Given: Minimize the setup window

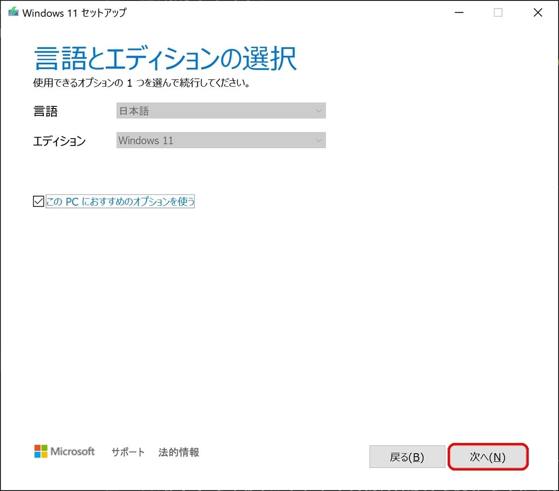Looking at the screenshot, I should [x=459, y=13].
